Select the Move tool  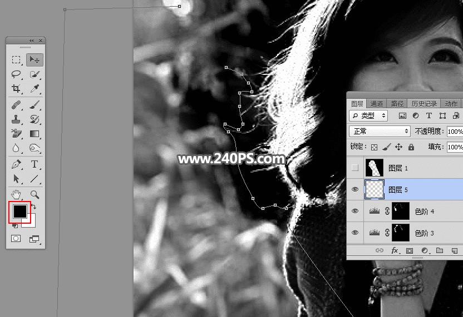35,60
